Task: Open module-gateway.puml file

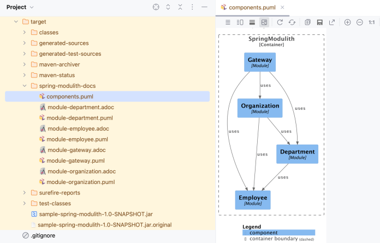Action: [x=75, y=161]
